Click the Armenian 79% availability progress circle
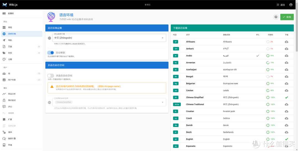 click(x=268, y=63)
